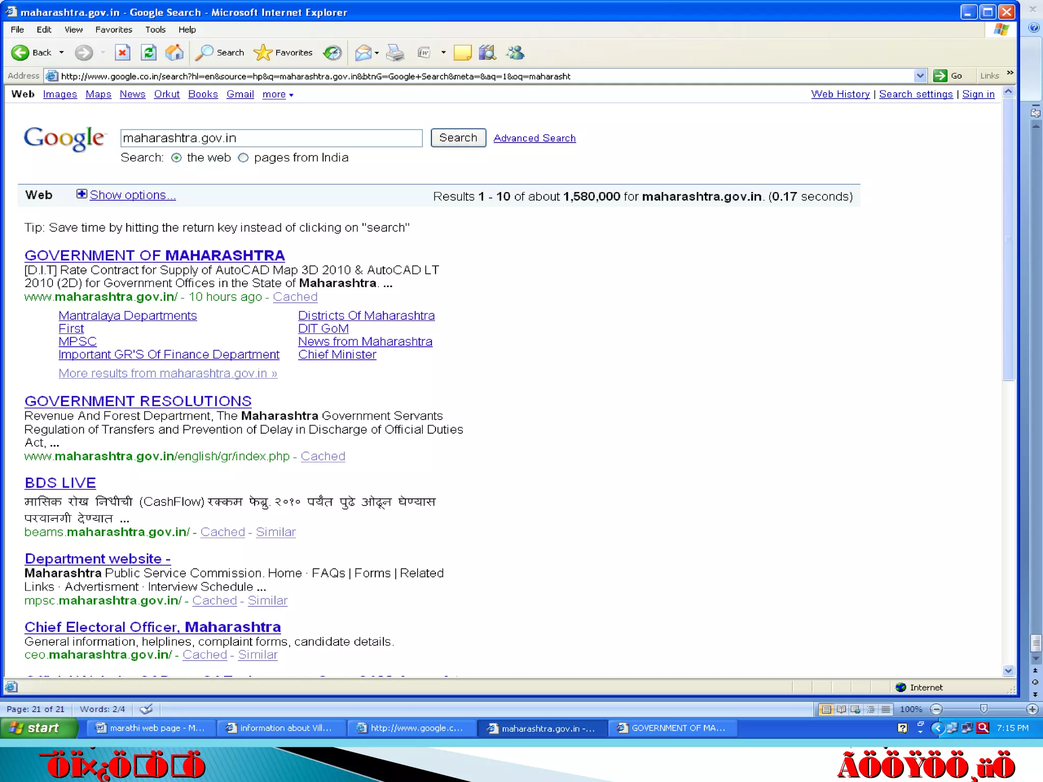Screen dimensions: 1043x782
Task: Click the Google Search button
Action: click(458, 138)
